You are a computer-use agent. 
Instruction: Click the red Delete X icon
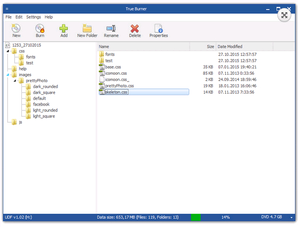click(x=135, y=28)
